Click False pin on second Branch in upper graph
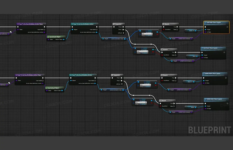 coord(176,55)
